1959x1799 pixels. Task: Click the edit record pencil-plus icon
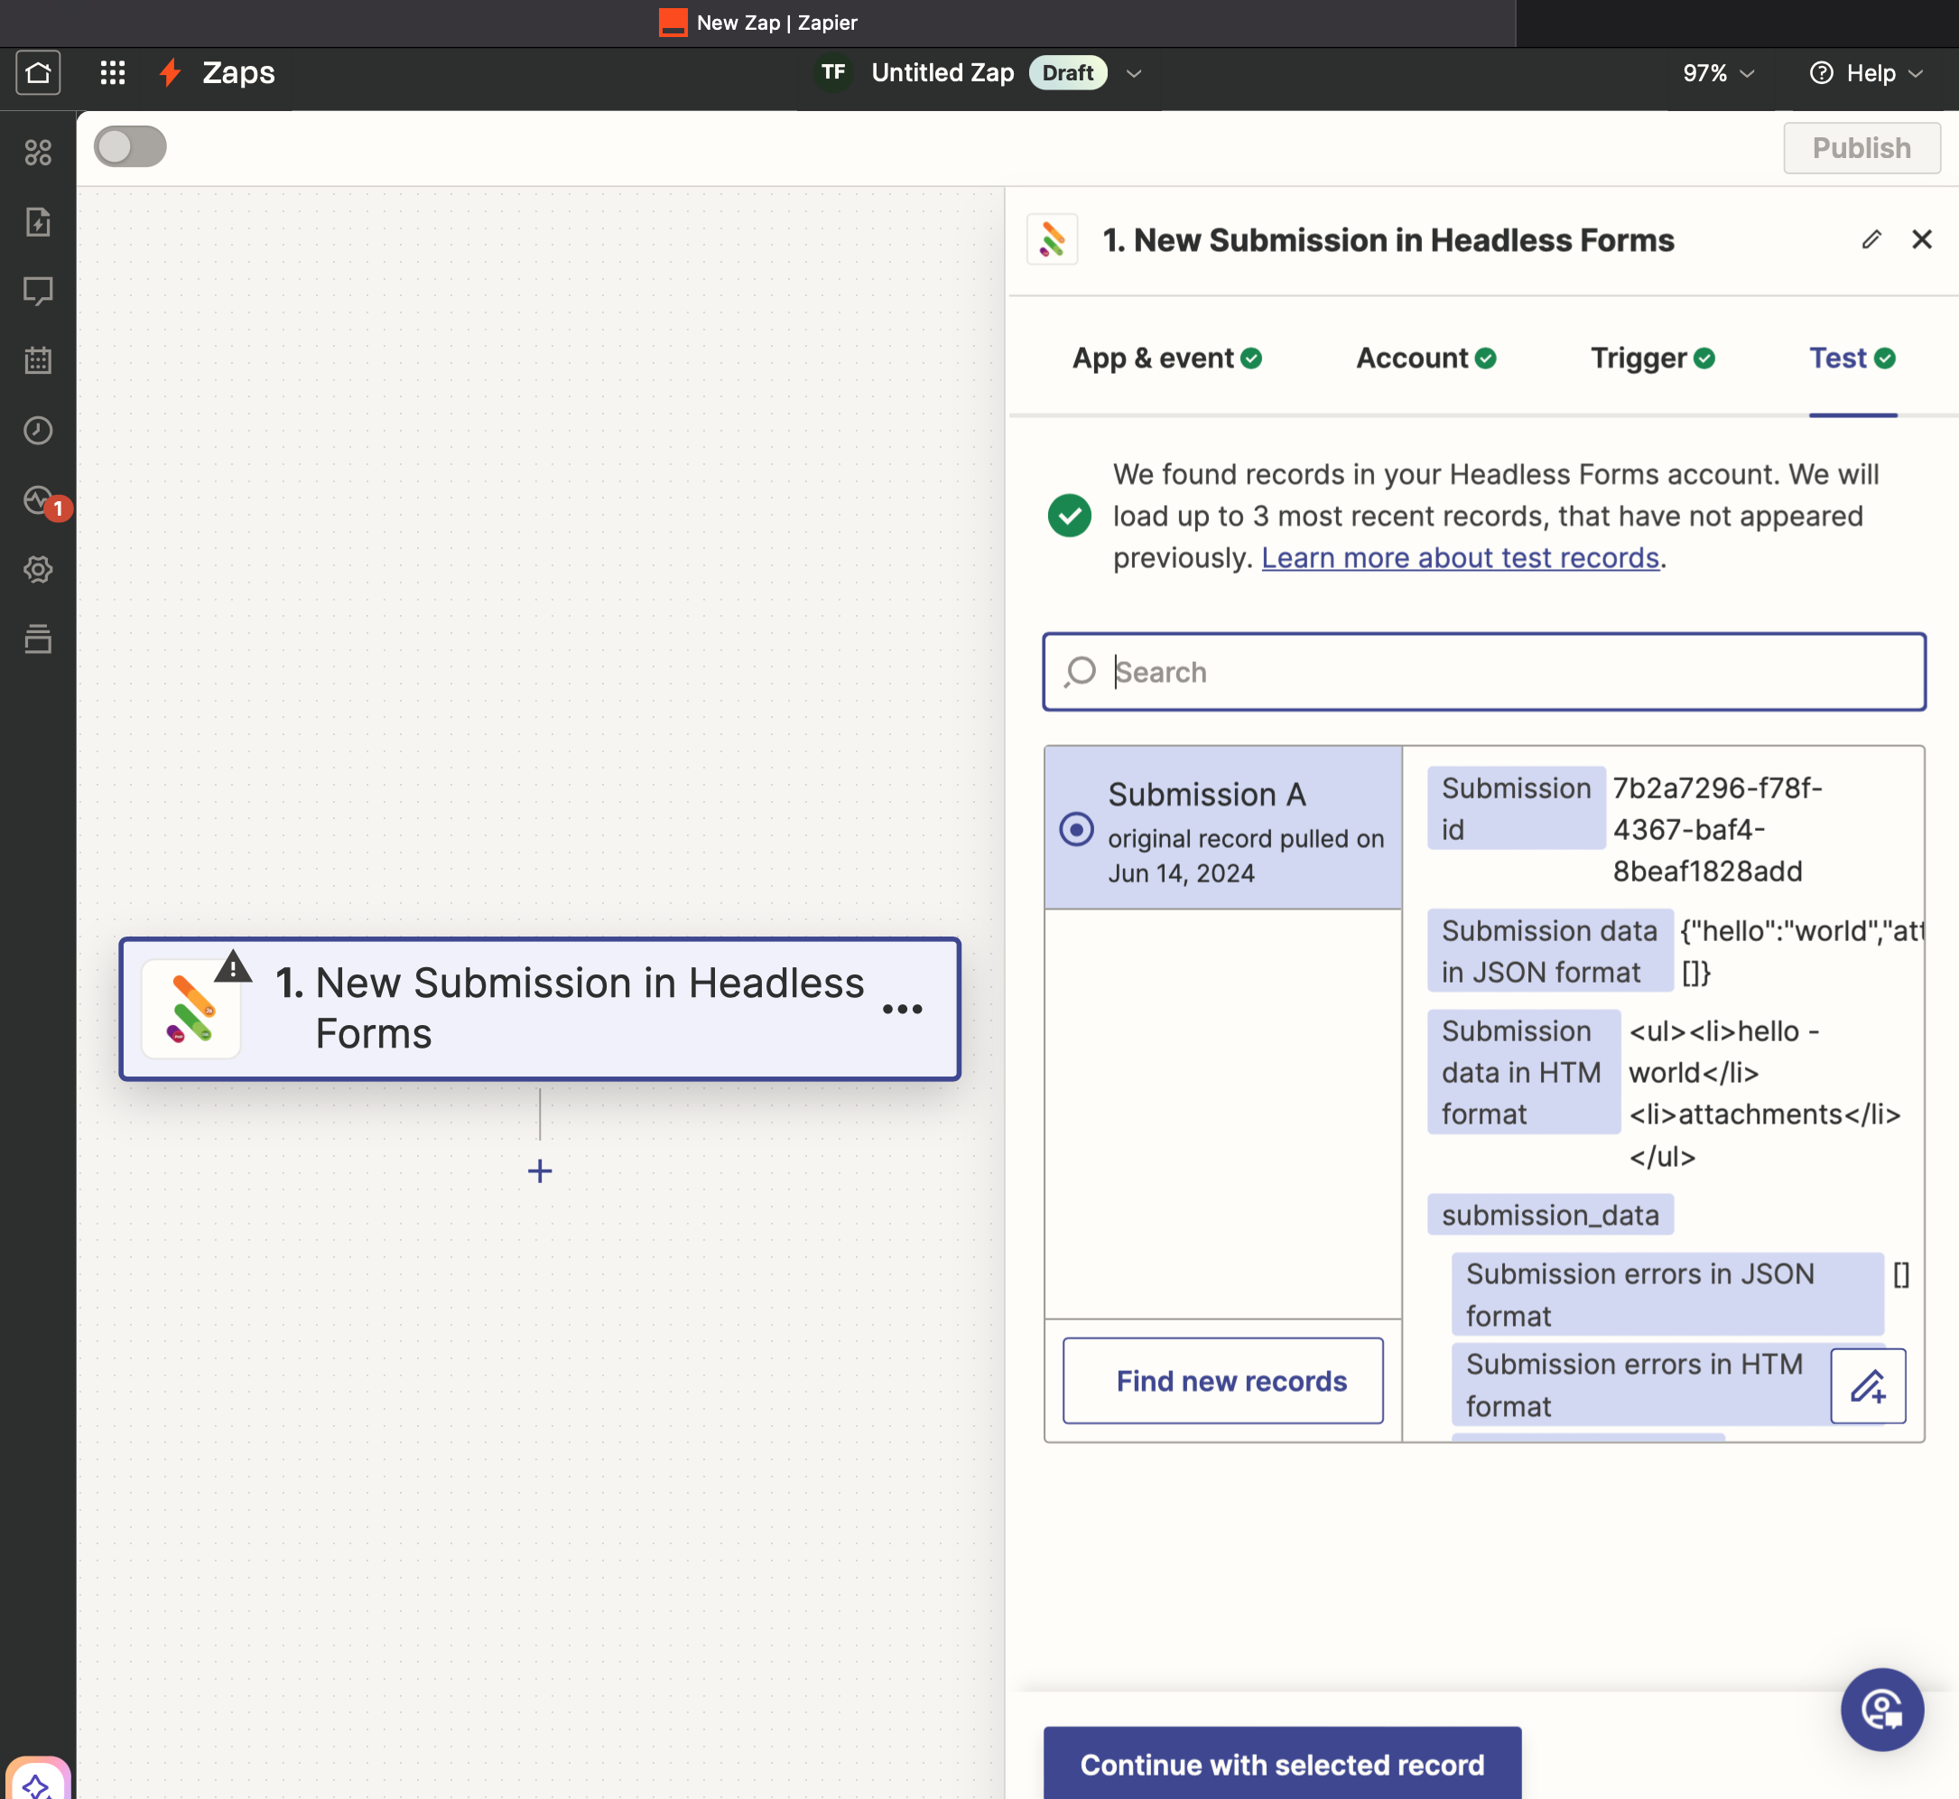click(1868, 1386)
